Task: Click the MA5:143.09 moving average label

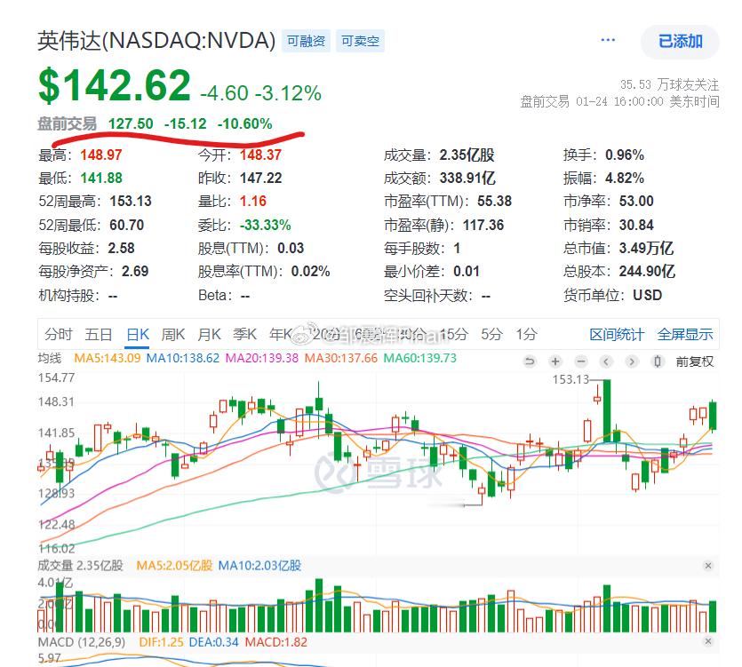Action: [x=108, y=358]
